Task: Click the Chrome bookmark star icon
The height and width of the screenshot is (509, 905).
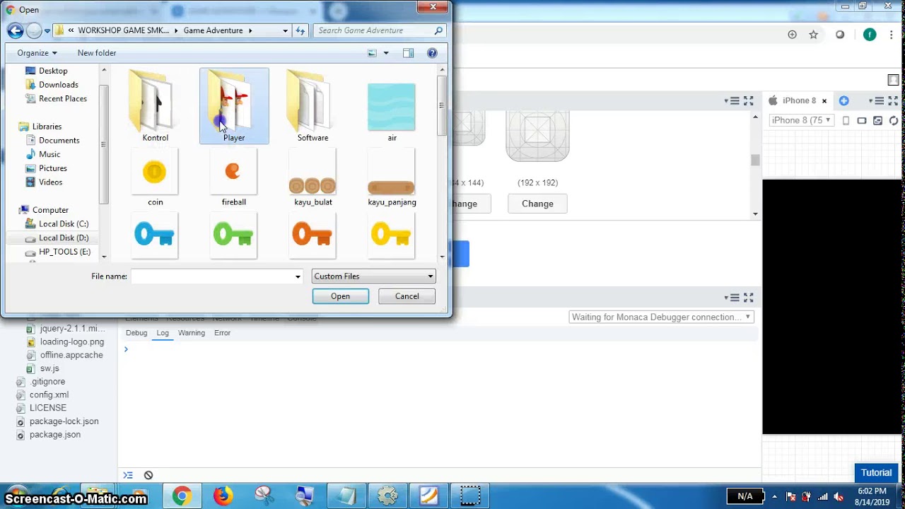Action: 813,35
